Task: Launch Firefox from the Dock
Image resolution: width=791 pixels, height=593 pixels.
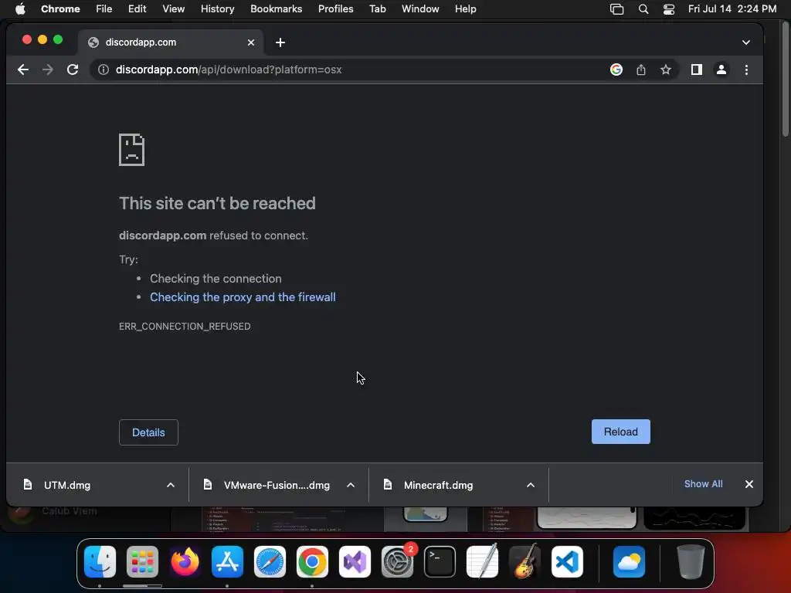Action: 185,562
